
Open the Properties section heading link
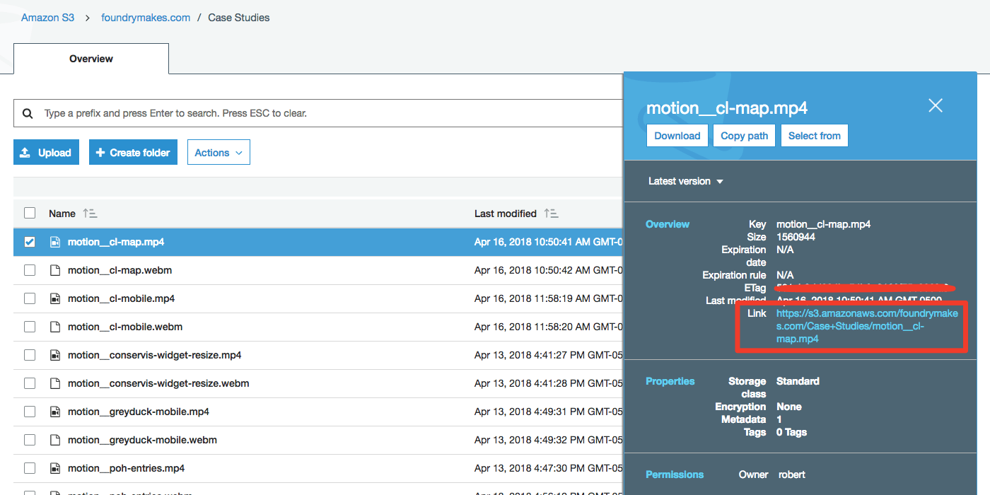[x=670, y=381]
